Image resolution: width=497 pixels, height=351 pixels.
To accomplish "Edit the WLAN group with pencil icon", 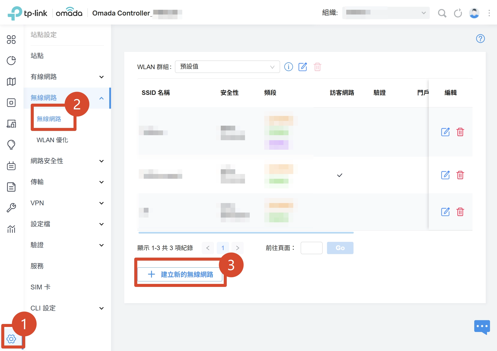I will point(303,67).
